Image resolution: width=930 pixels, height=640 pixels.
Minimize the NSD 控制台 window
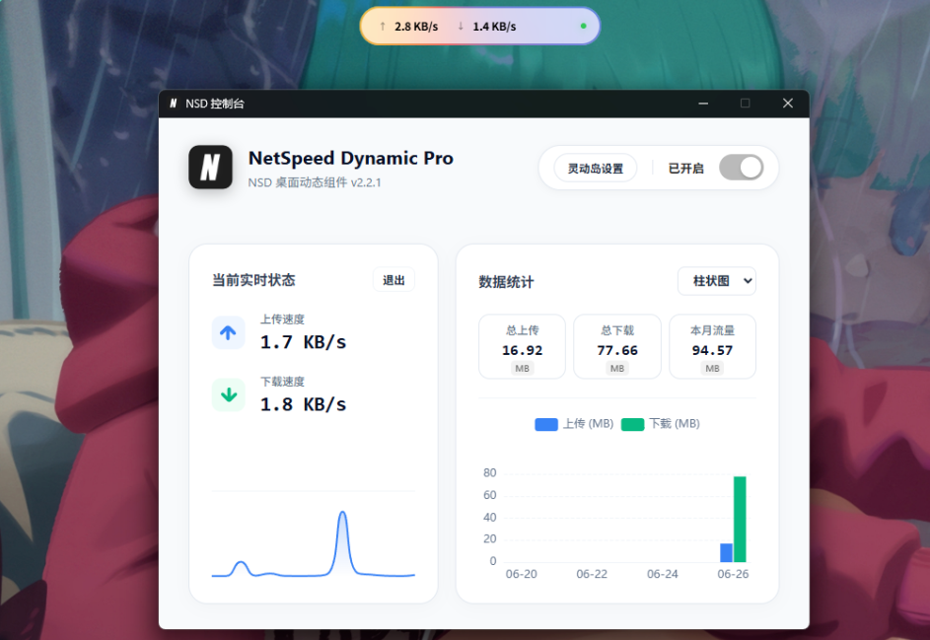[703, 104]
